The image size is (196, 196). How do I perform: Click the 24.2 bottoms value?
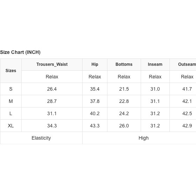(x=124, y=113)
